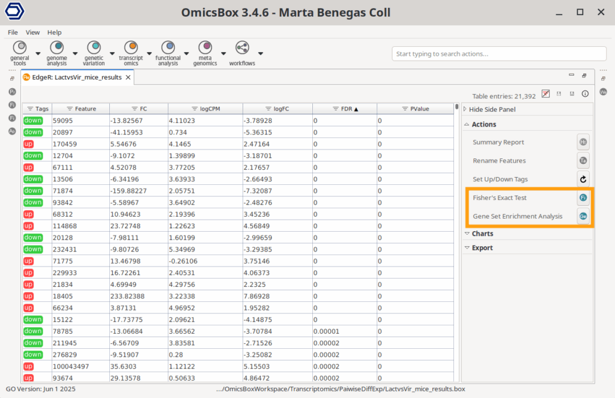
Task: Open the transcriptomics dropdown arrow
Action: coord(149,53)
